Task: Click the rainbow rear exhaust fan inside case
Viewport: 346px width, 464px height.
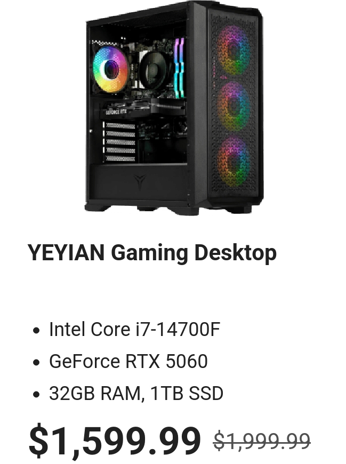Action: [x=110, y=70]
